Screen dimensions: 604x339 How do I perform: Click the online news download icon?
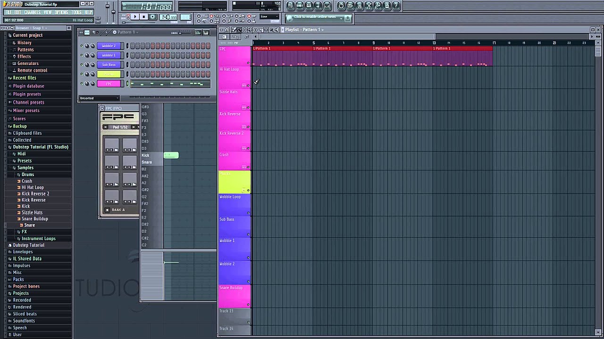point(348,18)
